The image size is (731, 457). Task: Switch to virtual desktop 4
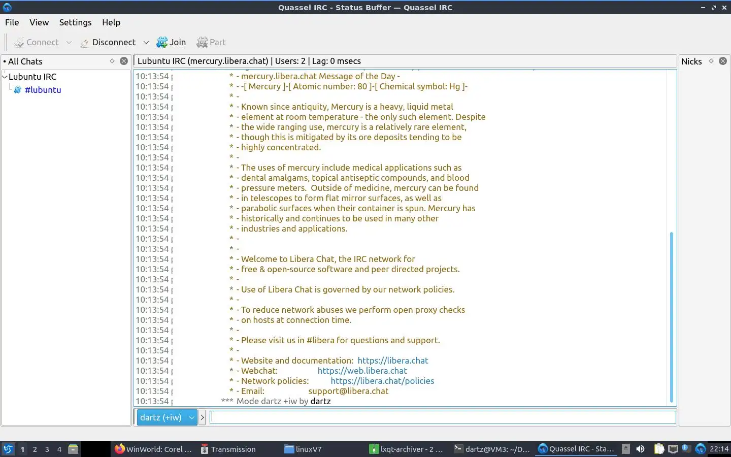coord(59,449)
